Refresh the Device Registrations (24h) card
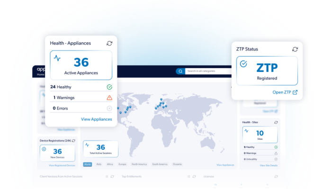 click(x=73, y=141)
